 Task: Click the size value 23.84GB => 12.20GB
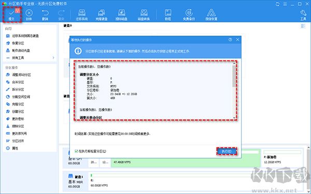tap(123, 94)
